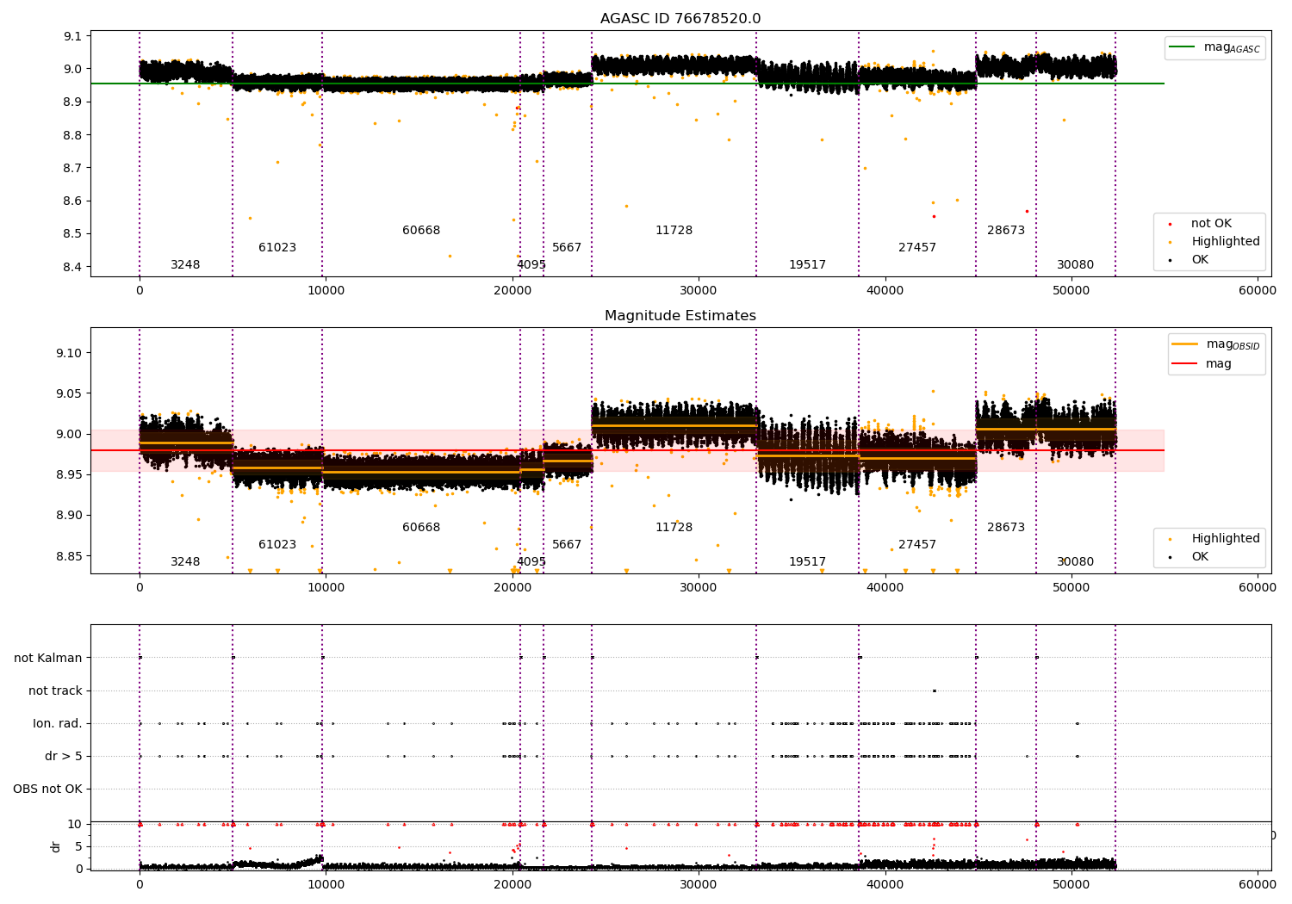Click the 9.00 y-axis tick label
1292x904 pixels.
coord(70,435)
